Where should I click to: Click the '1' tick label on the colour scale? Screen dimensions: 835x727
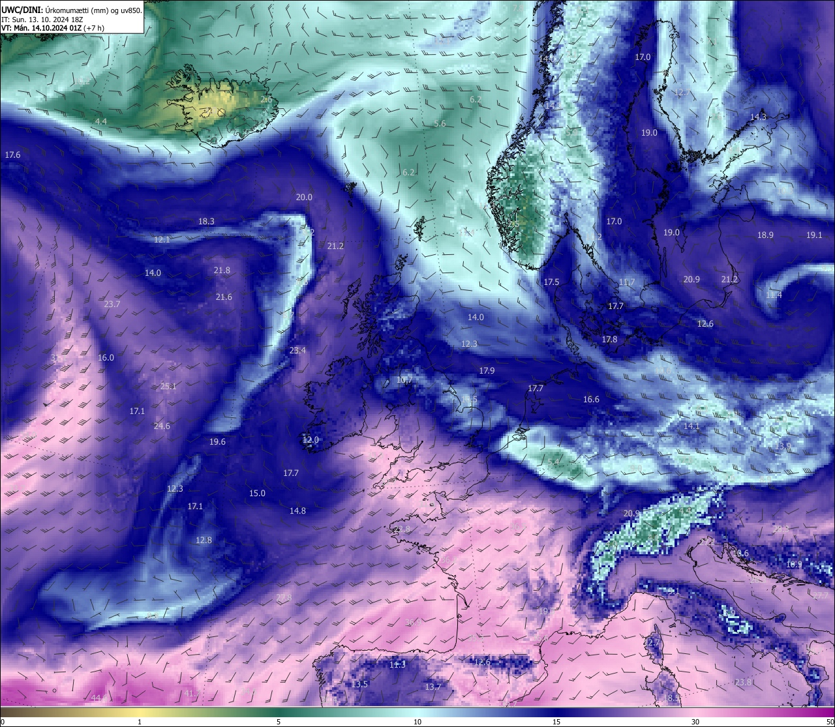point(140,722)
